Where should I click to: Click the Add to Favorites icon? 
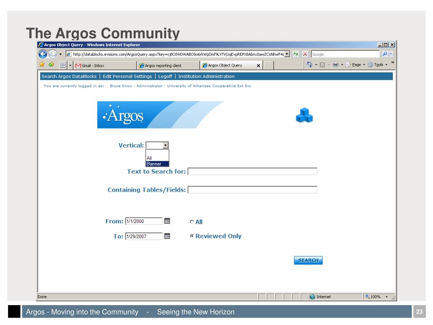[51, 65]
